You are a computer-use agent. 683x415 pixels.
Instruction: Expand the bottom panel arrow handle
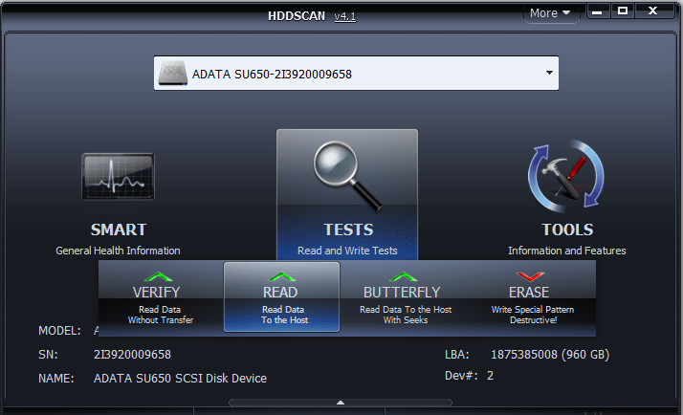tap(341, 403)
